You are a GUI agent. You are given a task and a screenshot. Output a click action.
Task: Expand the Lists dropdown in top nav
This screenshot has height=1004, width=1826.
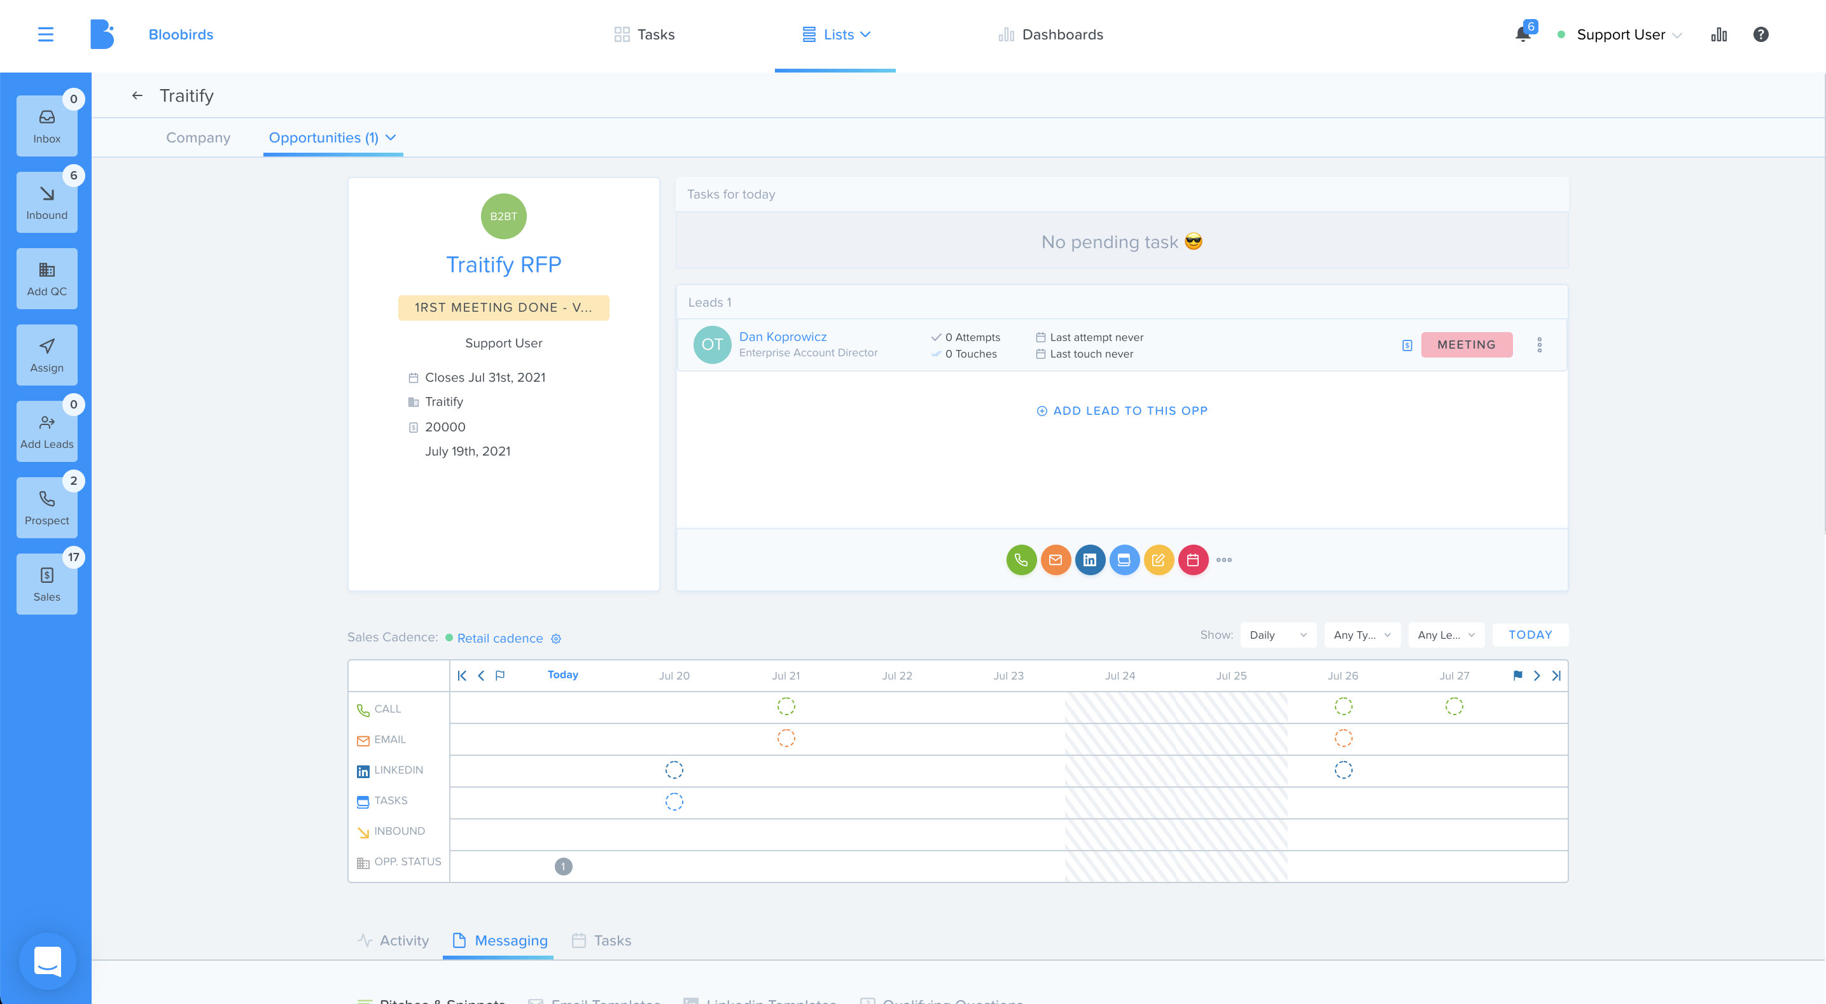[836, 34]
